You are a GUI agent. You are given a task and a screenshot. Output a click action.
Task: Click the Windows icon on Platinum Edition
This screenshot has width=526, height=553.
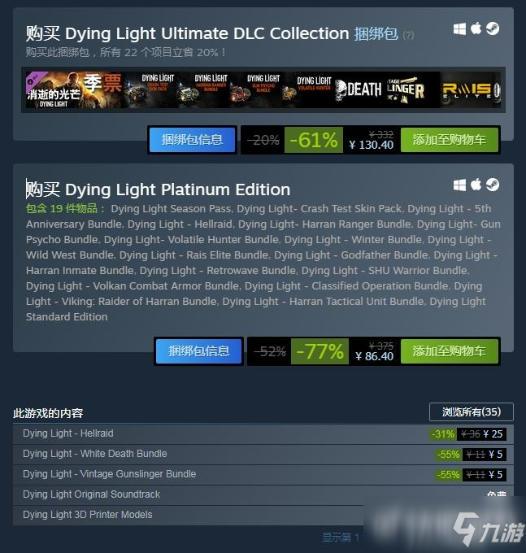click(x=459, y=185)
